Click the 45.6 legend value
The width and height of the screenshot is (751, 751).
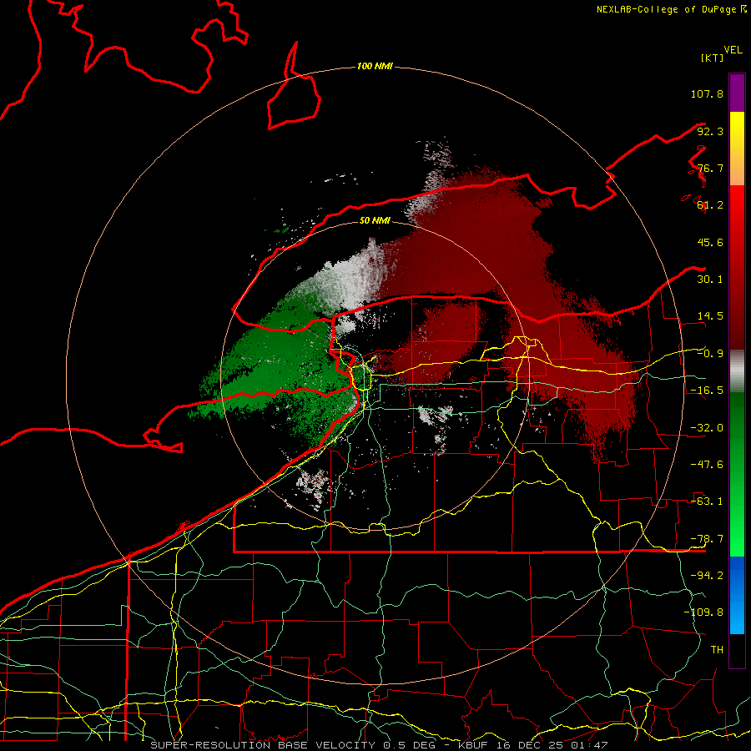(x=710, y=242)
